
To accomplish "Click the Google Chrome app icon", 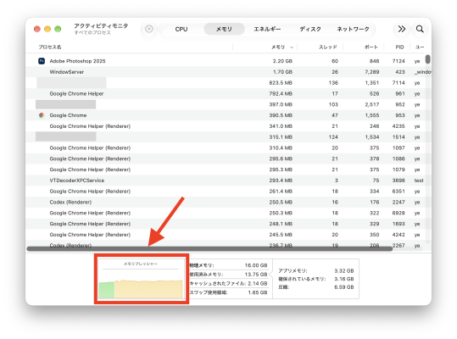I will [42, 115].
